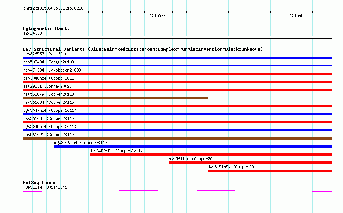Click the red dgv3046n54 variant bar
Image resolution: width=343 pixels, height=213 pixels.
click(x=177, y=82)
